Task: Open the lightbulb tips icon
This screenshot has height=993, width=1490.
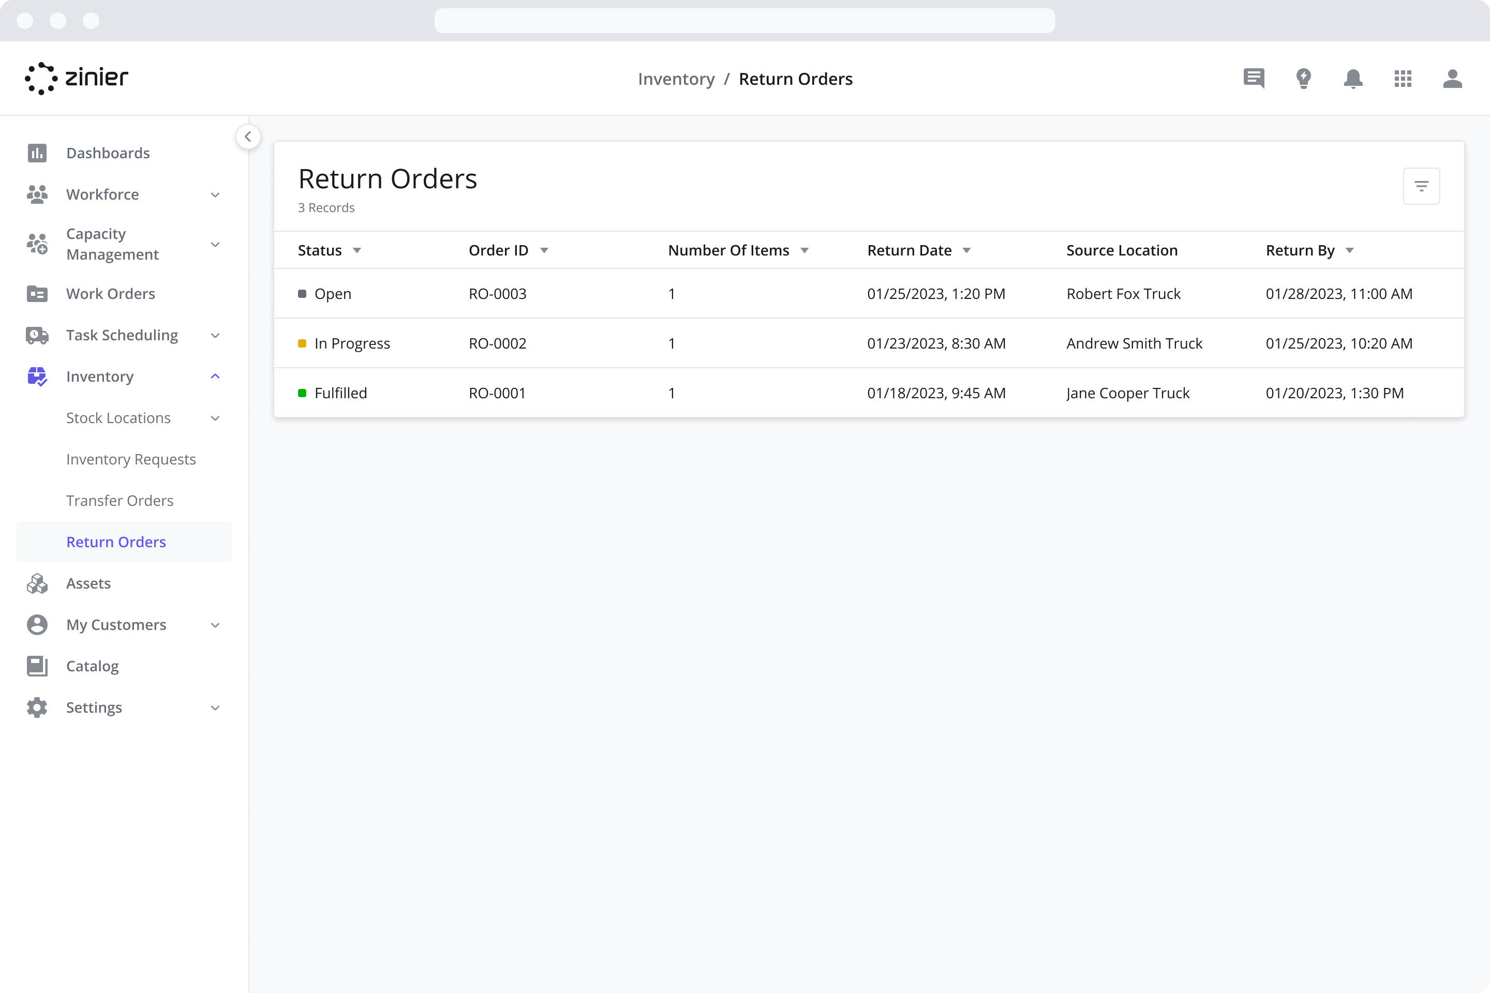Action: pyautogui.click(x=1303, y=79)
